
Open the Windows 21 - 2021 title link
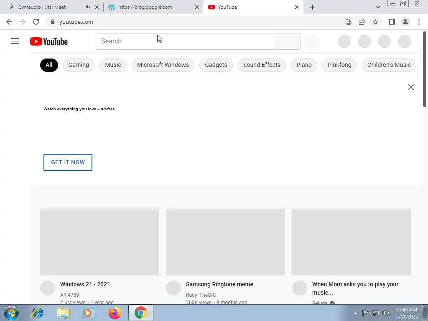(85, 284)
